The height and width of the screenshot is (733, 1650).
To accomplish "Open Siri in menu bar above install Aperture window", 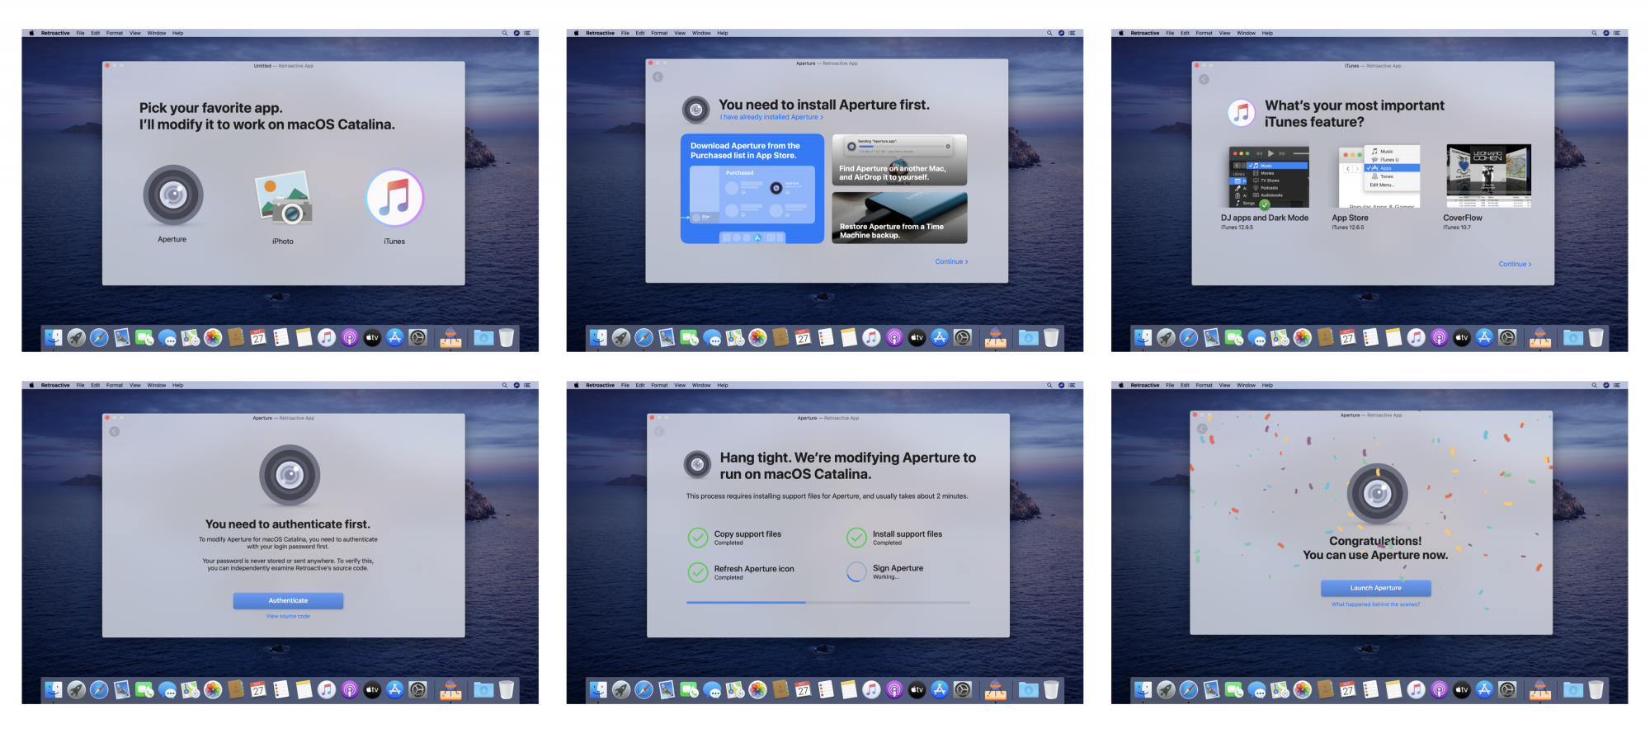I will coord(1061,33).
